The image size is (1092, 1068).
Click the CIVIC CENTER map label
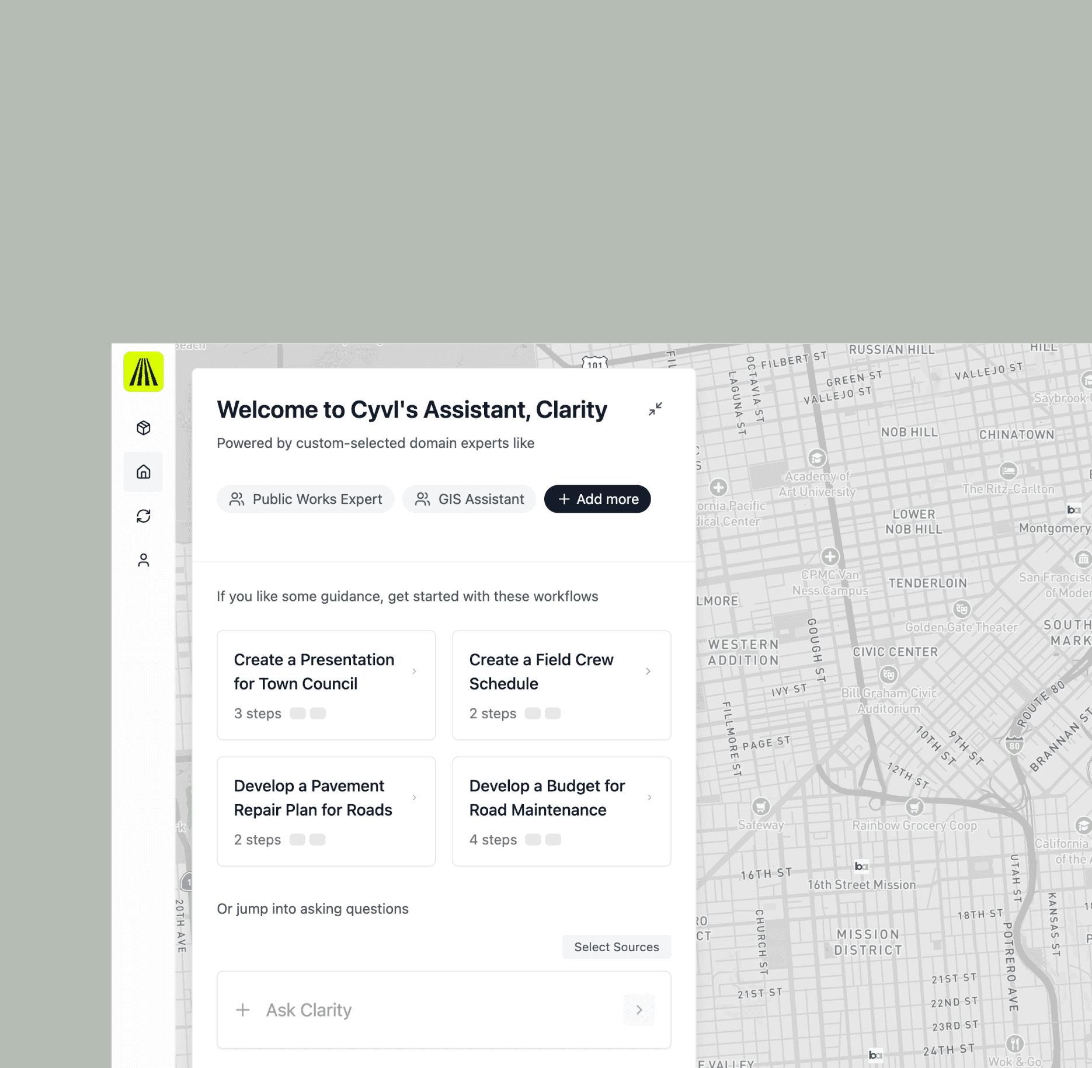[895, 652]
